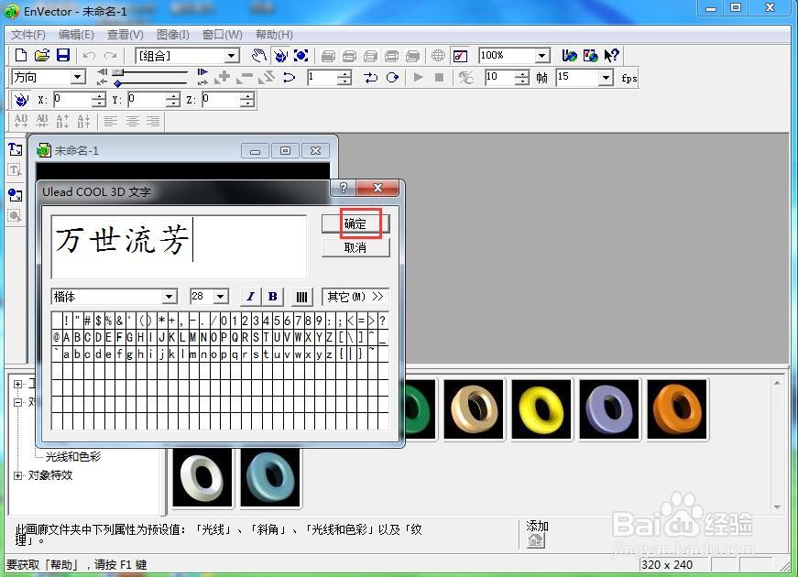The width and height of the screenshot is (798, 577).
Task: Open the 方向 property dropdown
Action: pos(77,77)
